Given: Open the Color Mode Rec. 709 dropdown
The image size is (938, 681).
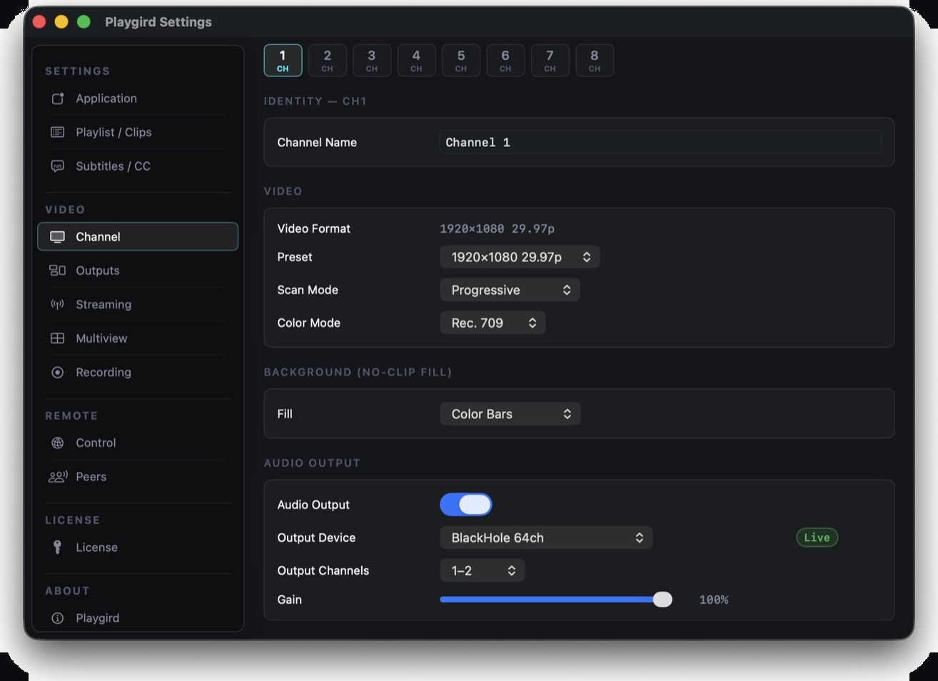Looking at the screenshot, I should (493, 323).
